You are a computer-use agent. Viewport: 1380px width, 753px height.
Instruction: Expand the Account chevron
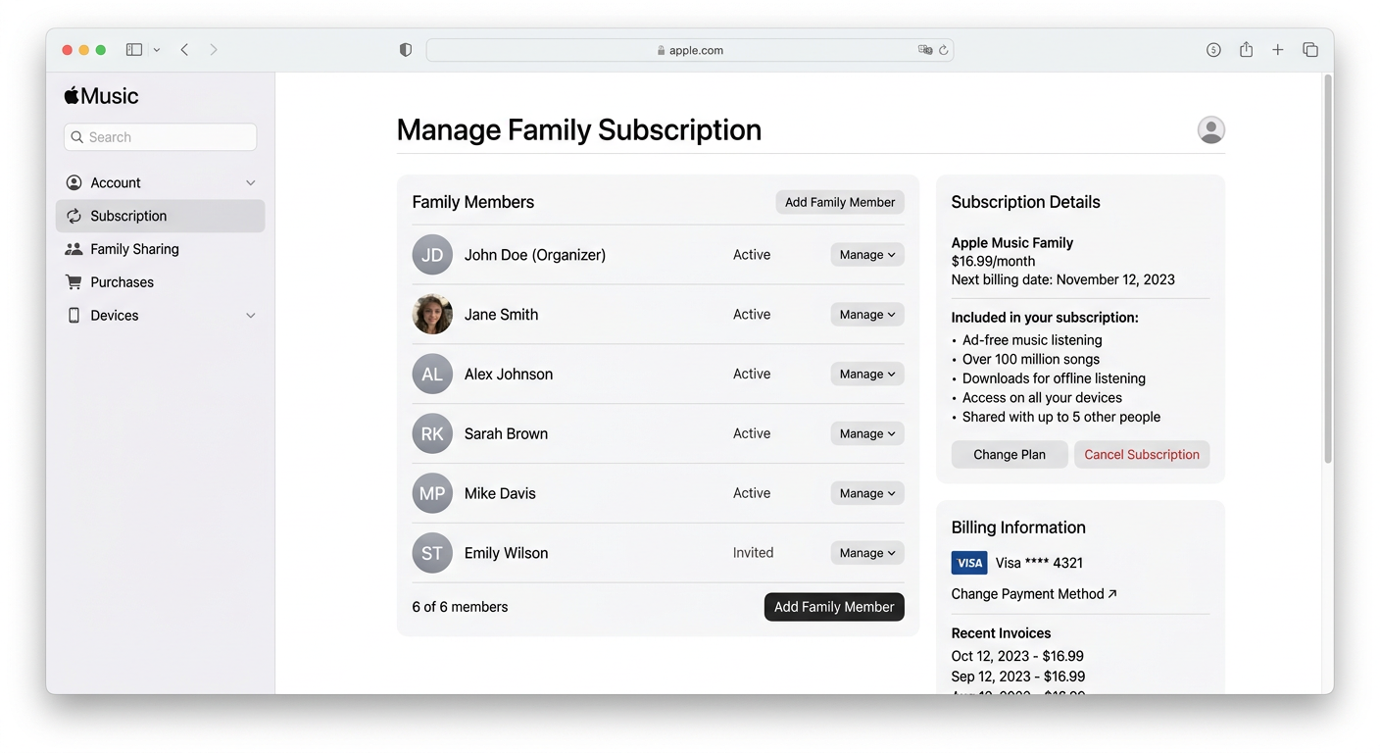251,183
